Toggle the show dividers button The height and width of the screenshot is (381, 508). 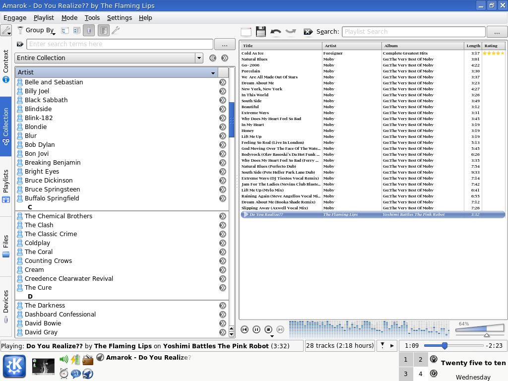point(103,30)
